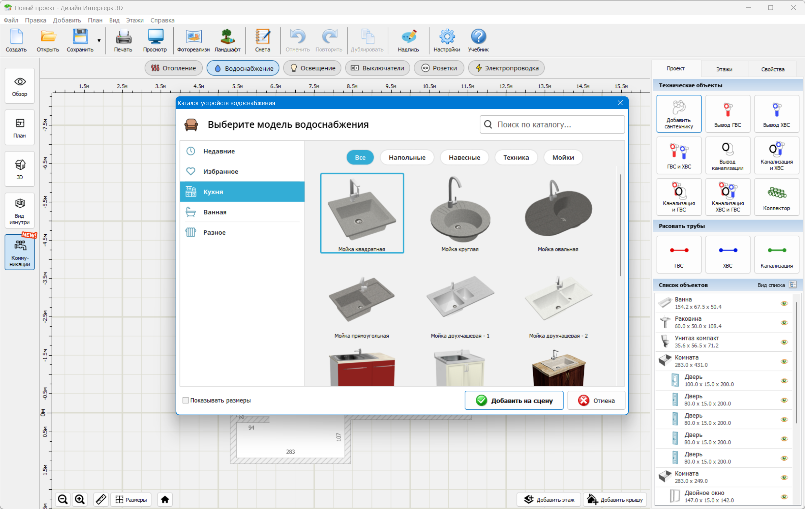Image resolution: width=805 pixels, height=509 pixels.
Task: Filter catalog by Мойки
Action: click(563, 157)
